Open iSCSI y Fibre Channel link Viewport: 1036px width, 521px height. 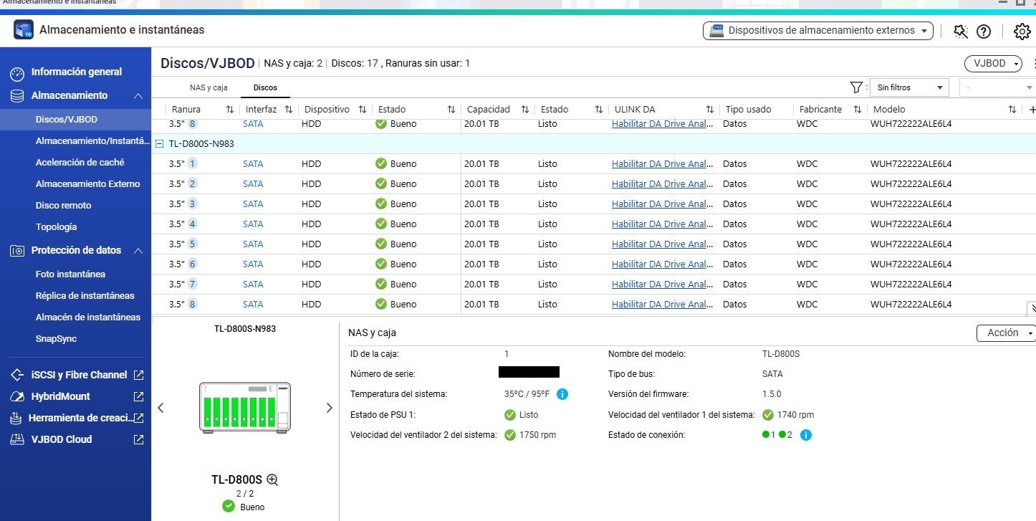coord(79,375)
